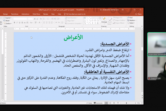This screenshot has width=166, height=111.
Task: Fit slide to current window icon
Action: point(142,103)
